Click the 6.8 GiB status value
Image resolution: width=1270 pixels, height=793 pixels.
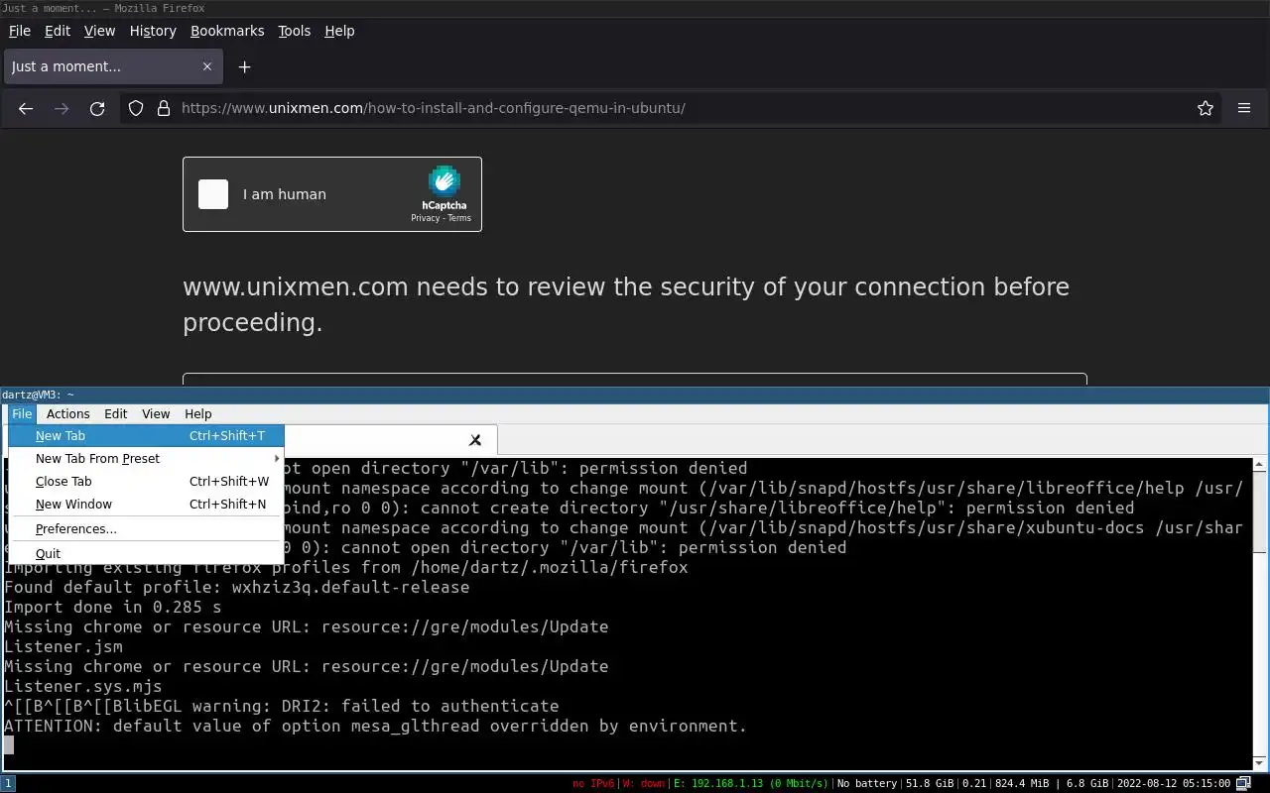[x=1088, y=783]
